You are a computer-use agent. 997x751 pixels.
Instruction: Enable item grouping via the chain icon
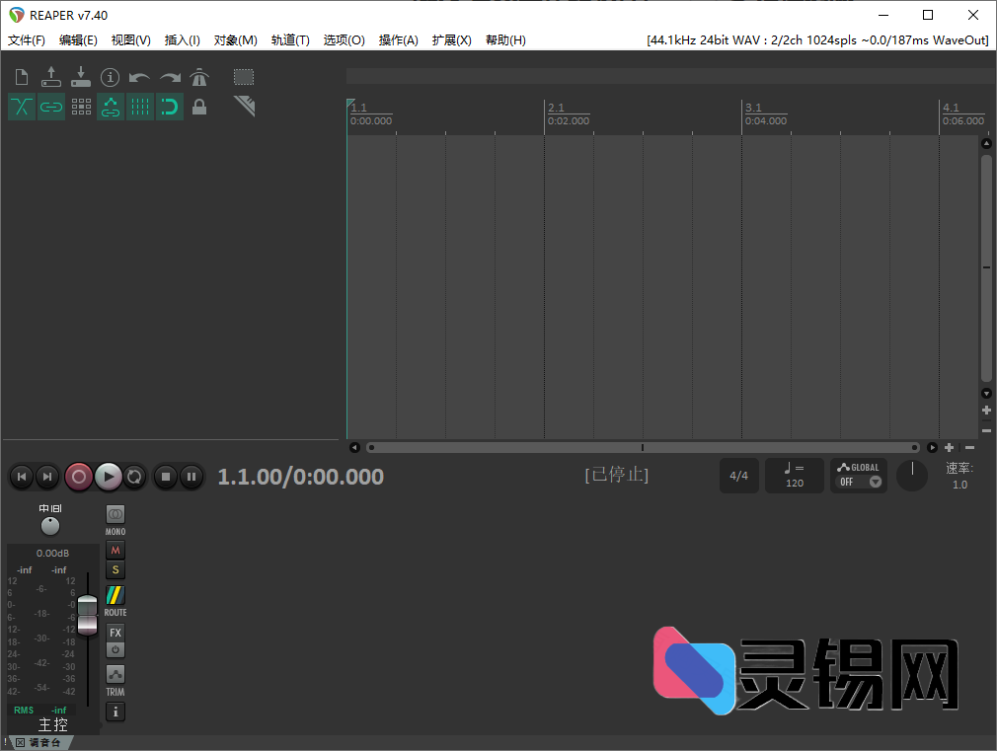[x=51, y=107]
